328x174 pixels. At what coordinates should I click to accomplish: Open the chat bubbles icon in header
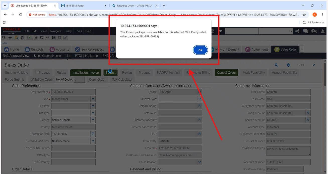305,31
